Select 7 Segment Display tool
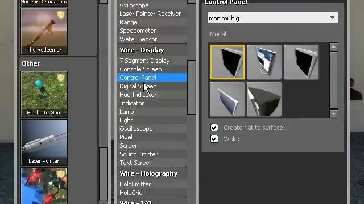This screenshot has height=204, width=364. [152, 61]
